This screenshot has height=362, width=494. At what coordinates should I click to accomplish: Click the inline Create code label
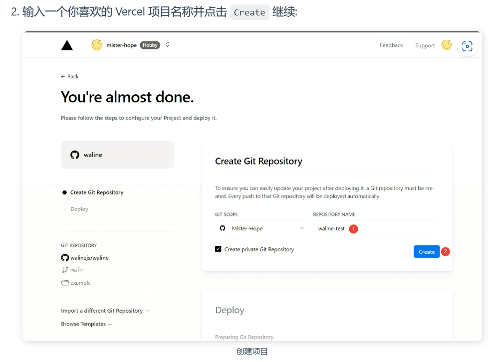click(249, 12)
